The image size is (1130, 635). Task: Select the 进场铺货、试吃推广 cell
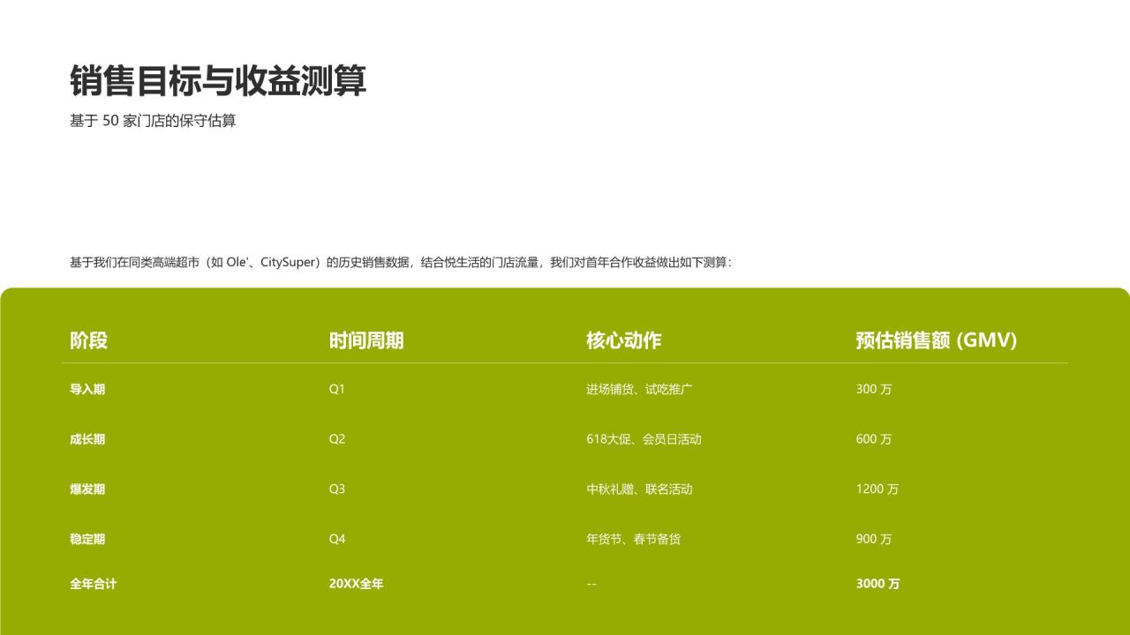coord(639,389)
